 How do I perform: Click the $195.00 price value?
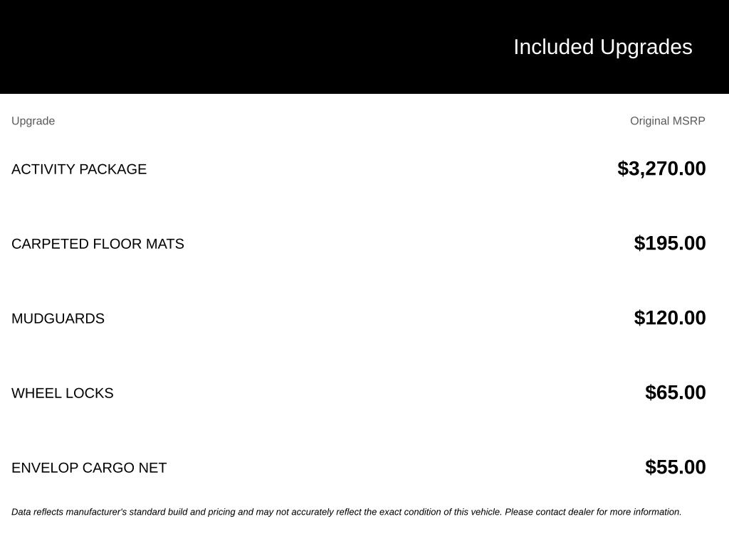click(669, 243)
